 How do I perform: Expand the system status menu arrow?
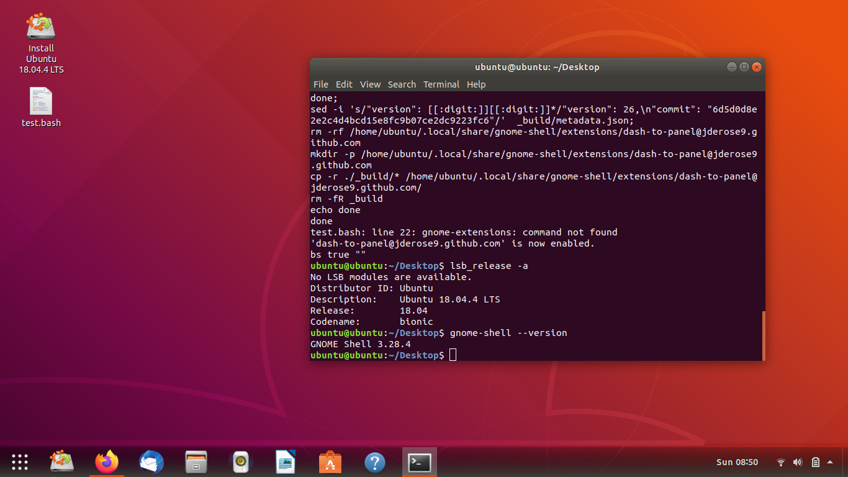(830, 461)
